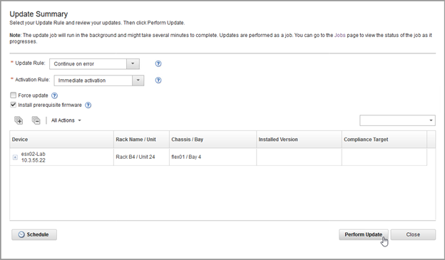Open the Update Rule dropdown
445x260 pixels.
pos(94,64)
